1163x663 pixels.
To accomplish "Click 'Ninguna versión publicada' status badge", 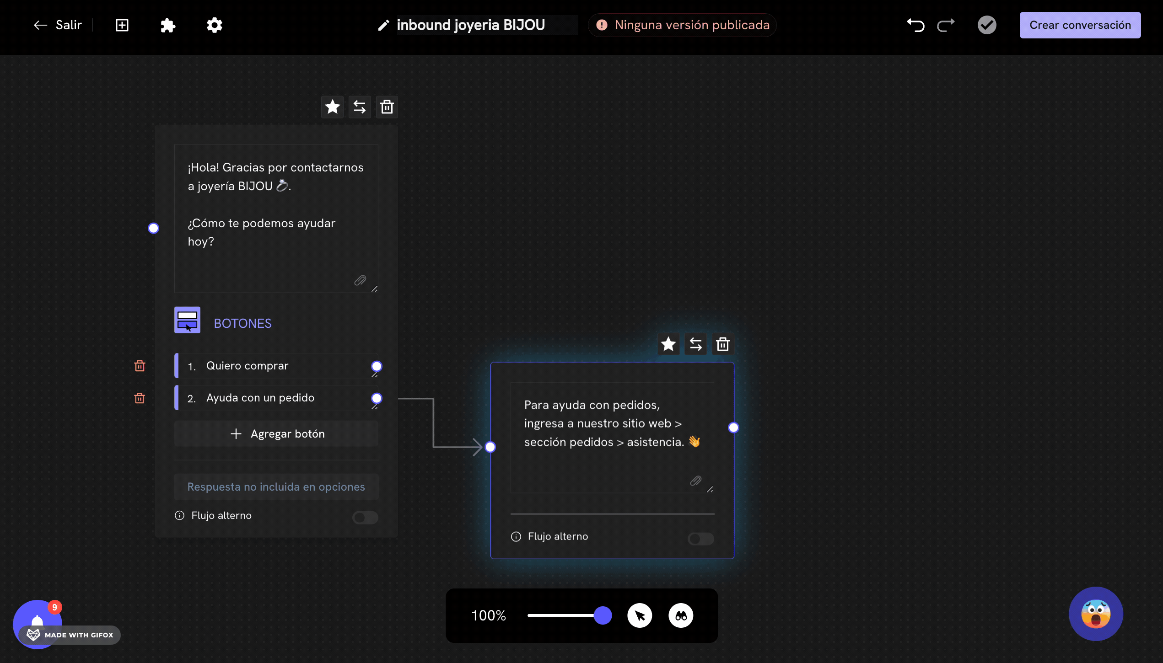I will (x=683, y=25).
